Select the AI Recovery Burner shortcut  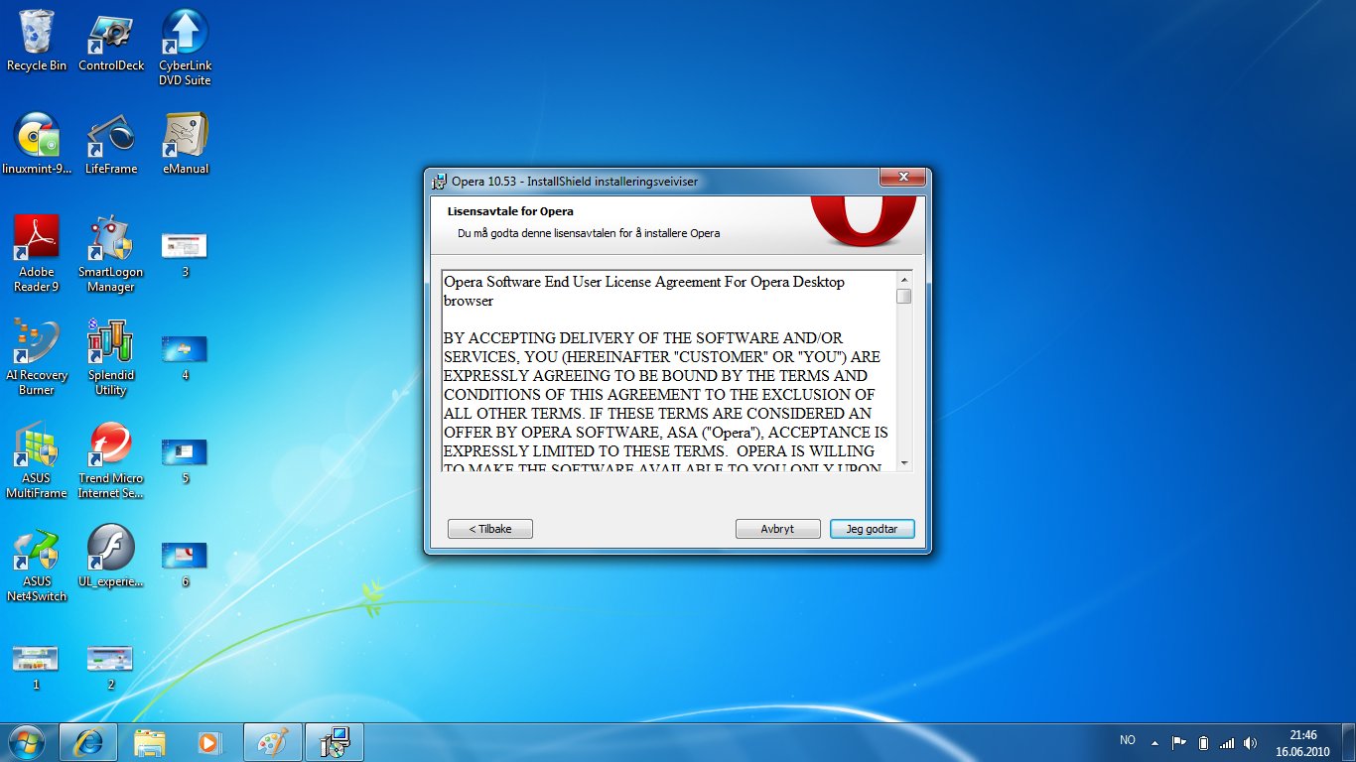click(x=37, y=357)
